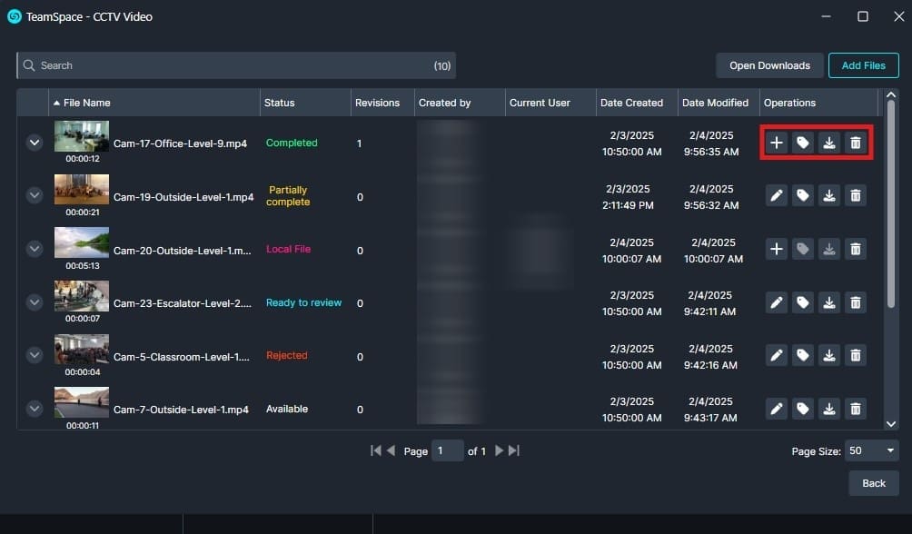Download the Cam-17-Office-Level-9.mp4 file
The image size is (912, 534).
pos(829,143)
